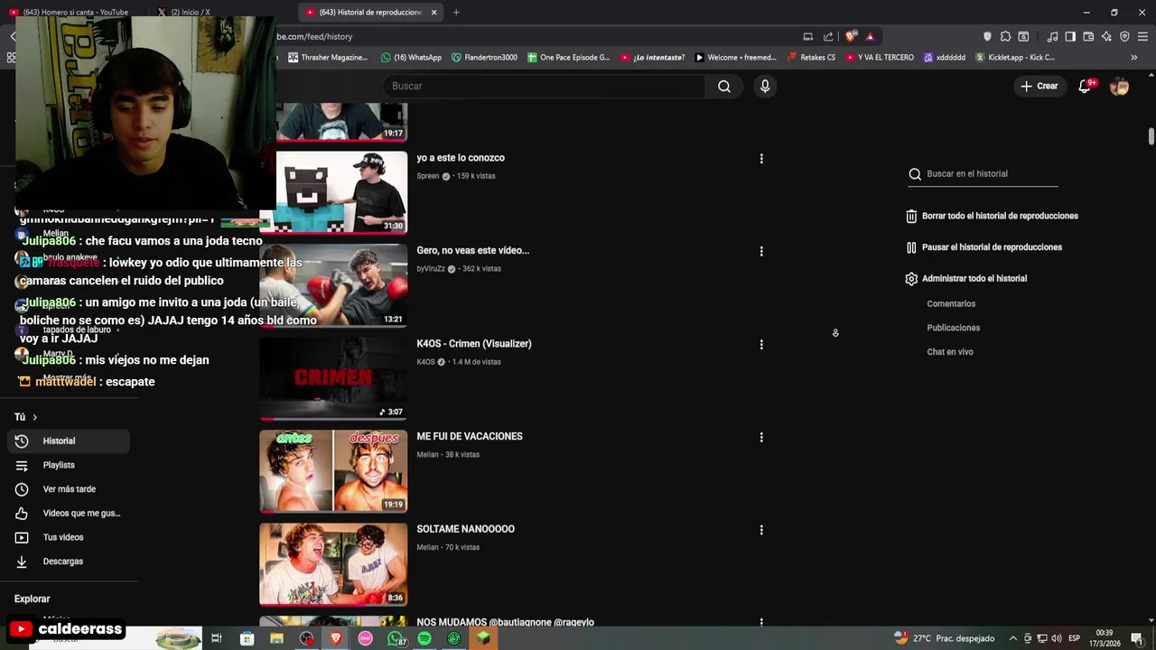
Task: Open a new browser tab
Action: click(x=456, y=13)
